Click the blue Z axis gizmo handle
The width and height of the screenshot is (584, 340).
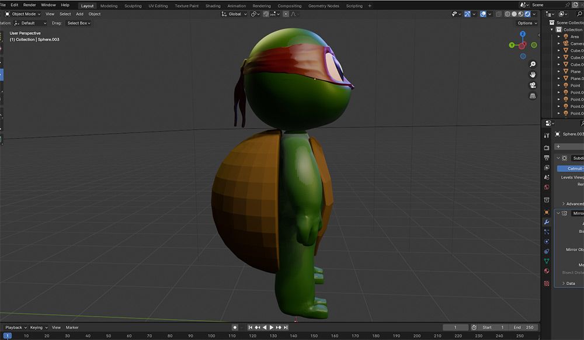[523, 34]
